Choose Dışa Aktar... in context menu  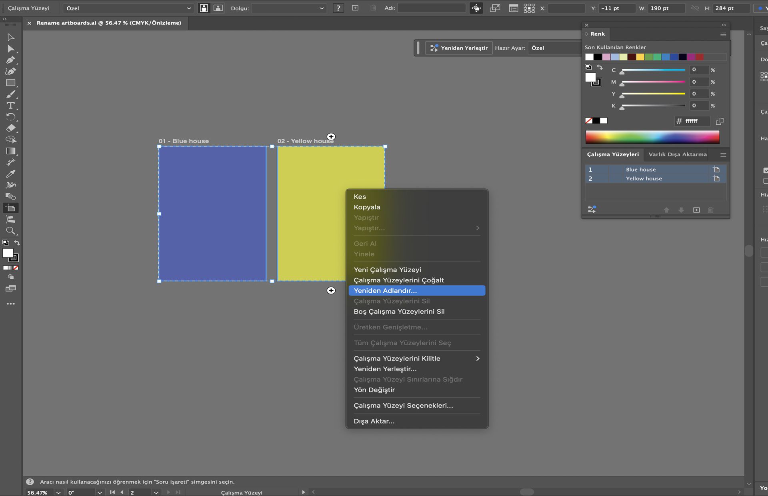[x=374, y=421]
